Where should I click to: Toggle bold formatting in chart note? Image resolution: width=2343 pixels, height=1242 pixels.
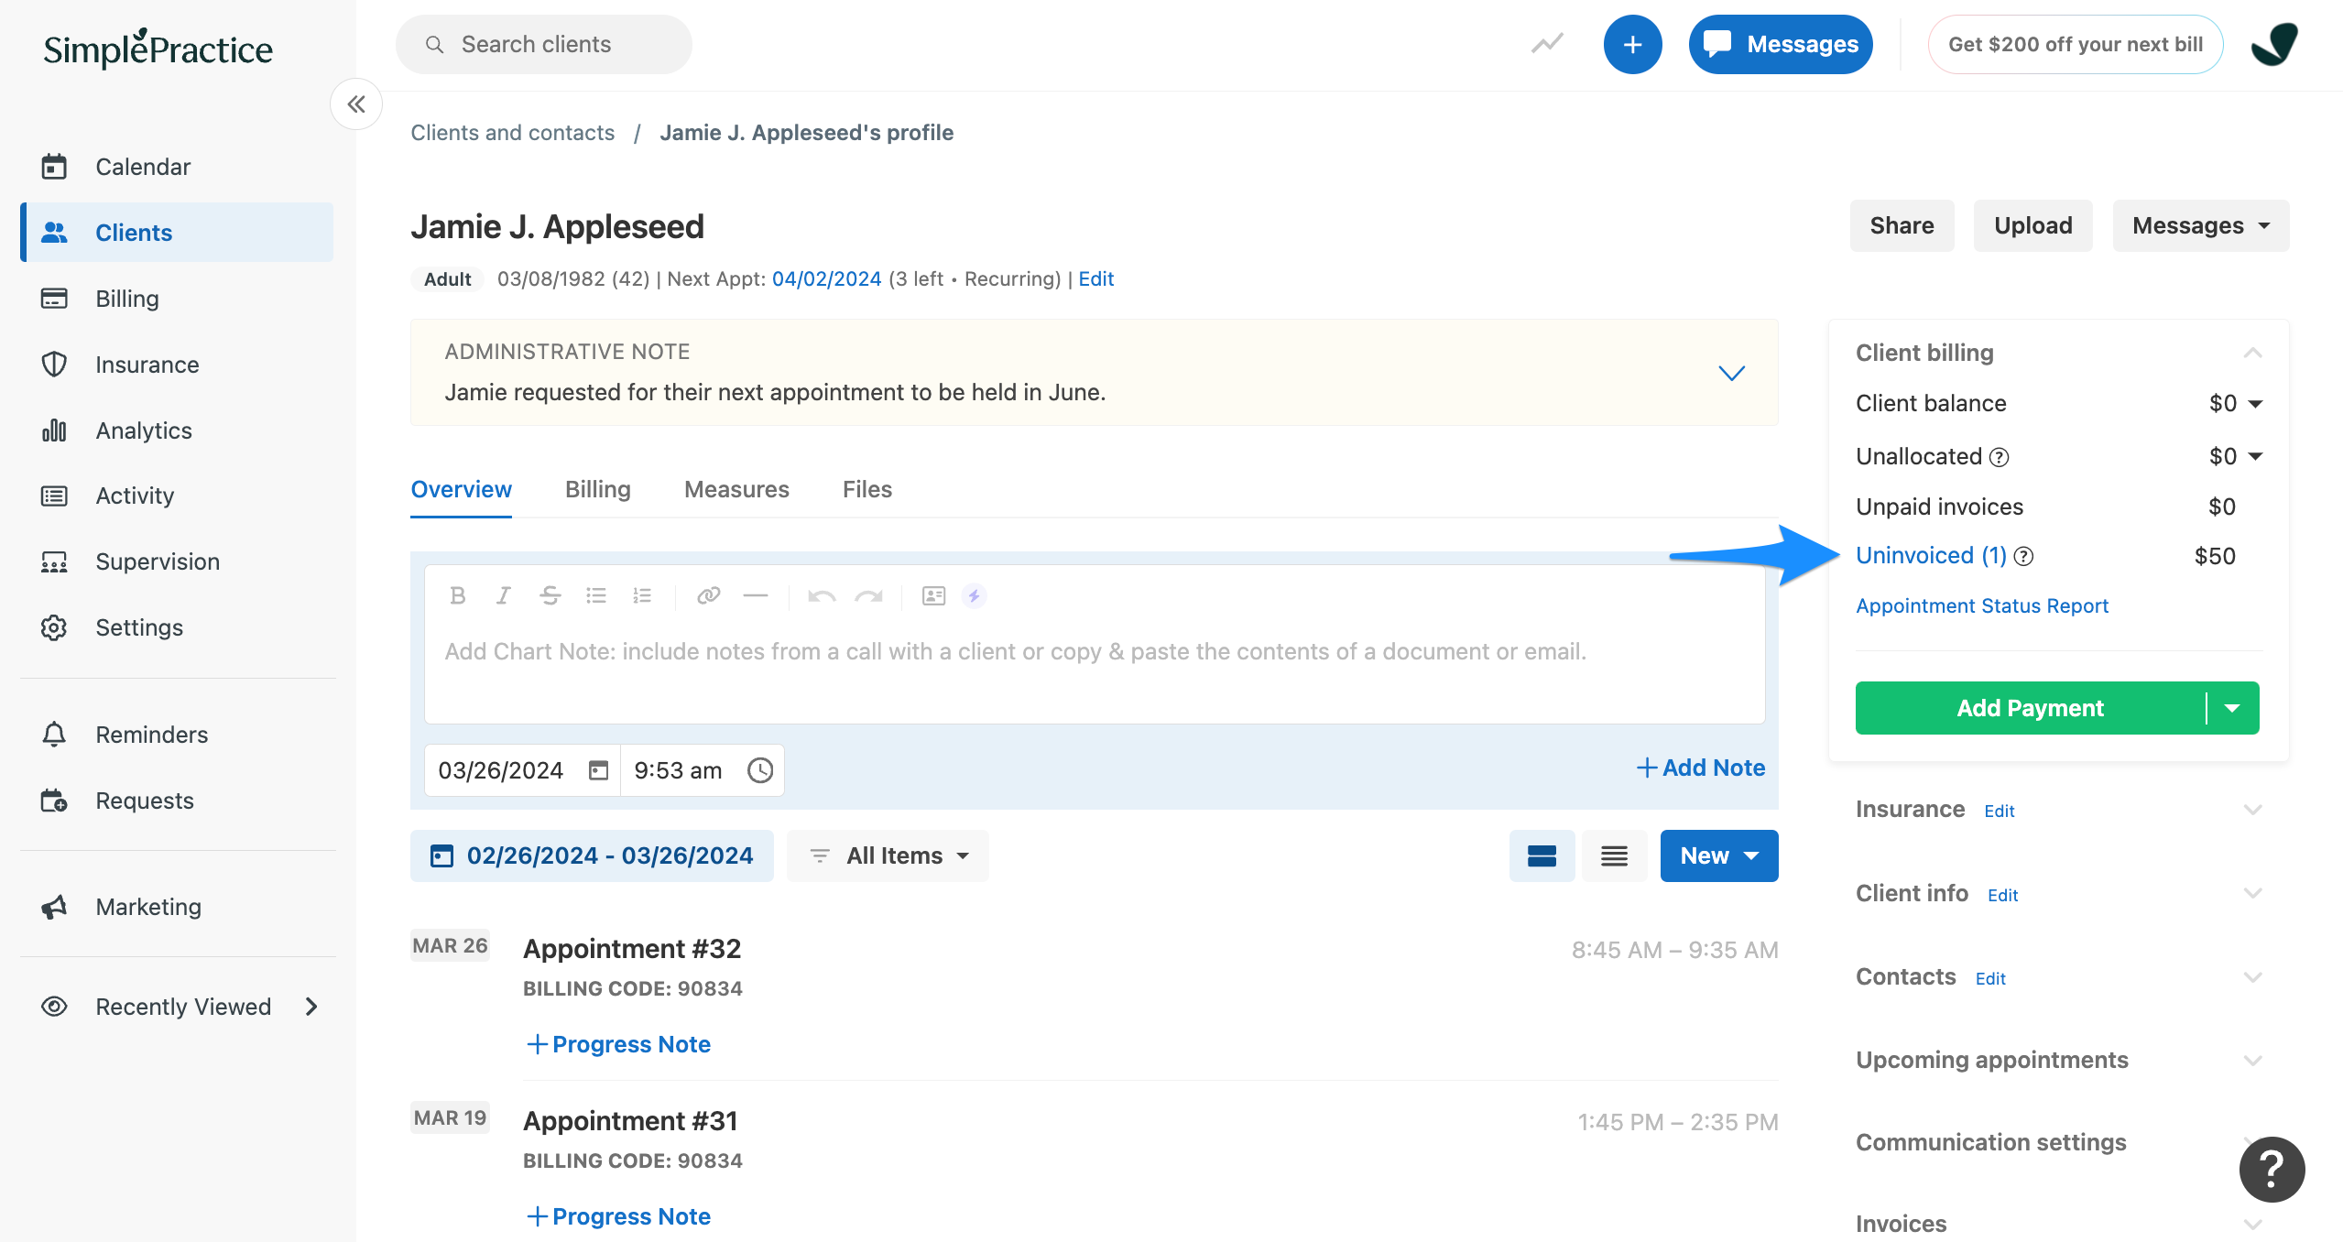(458, 596)
